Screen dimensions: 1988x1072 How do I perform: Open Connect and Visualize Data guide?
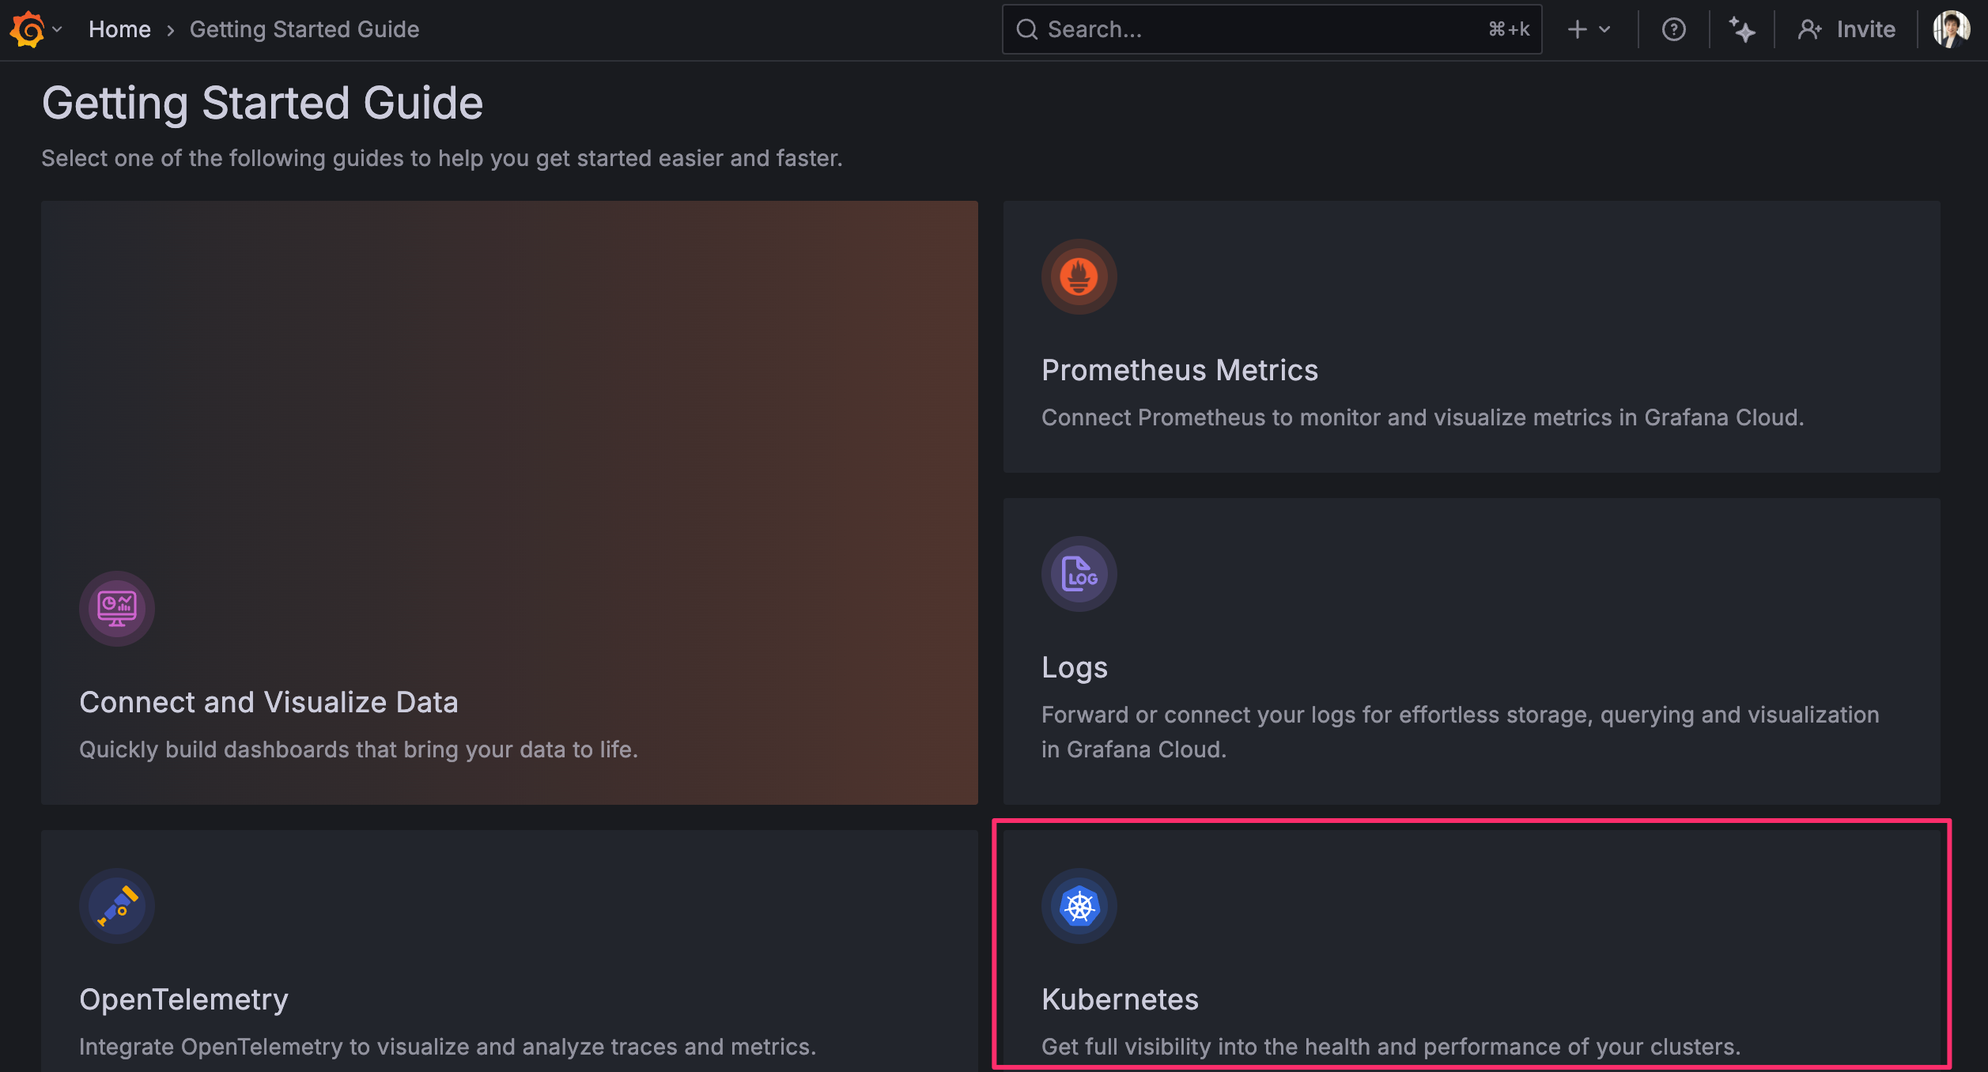coord(268,702)
